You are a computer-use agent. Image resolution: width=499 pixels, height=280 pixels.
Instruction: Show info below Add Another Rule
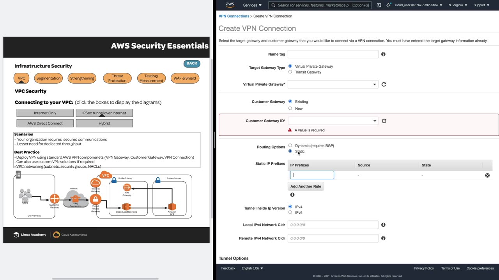[292, 195]
